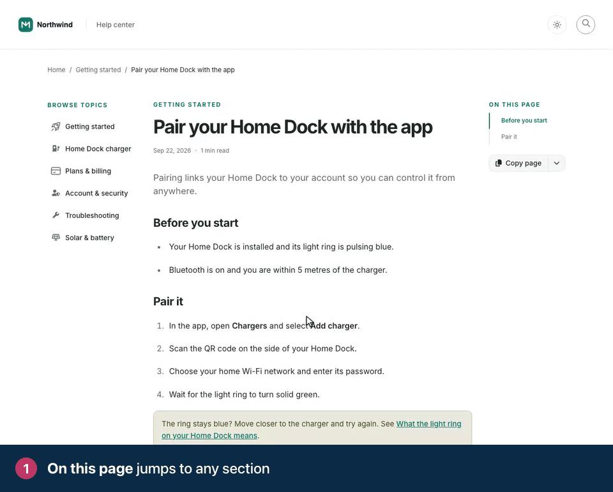Image resolution: width=613 pixels, height=492 pixels.
Task: Click the Sep 22, 2026 date
Action: (x=172, y=151)
